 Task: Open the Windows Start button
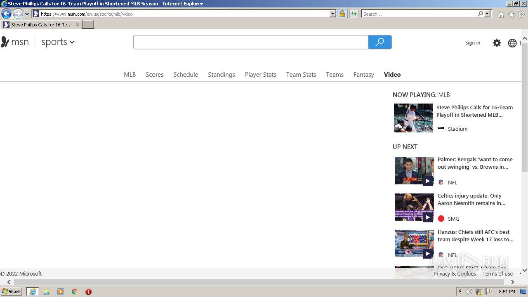tap(11, 292)
